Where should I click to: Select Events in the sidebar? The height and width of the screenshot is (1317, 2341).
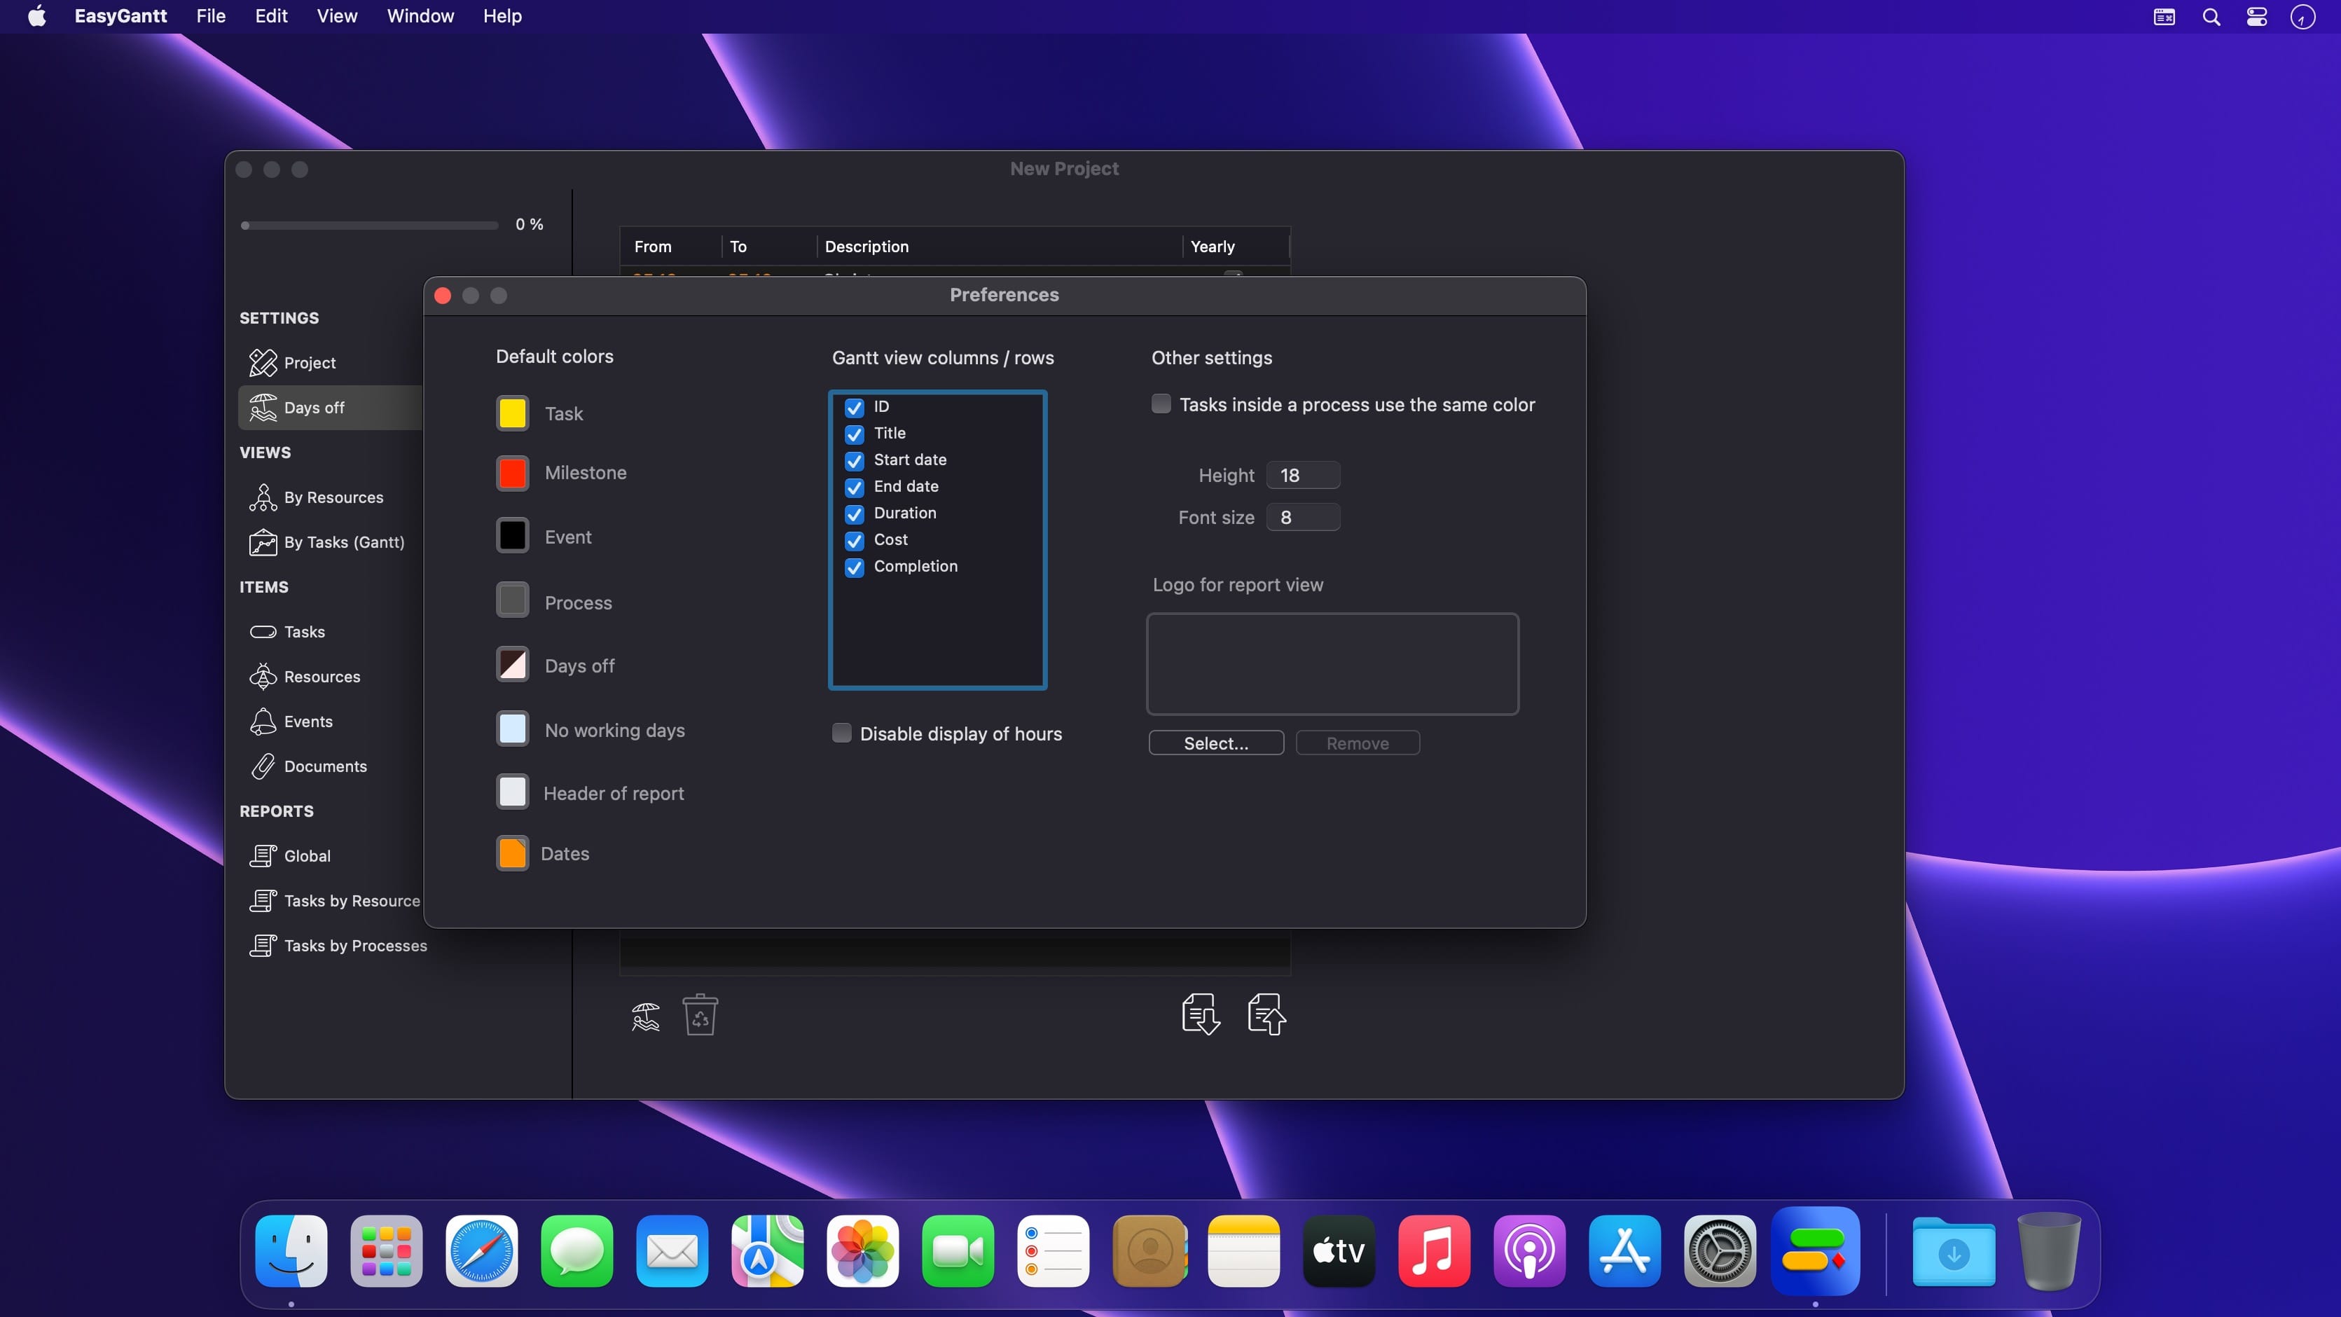(308, 722)
